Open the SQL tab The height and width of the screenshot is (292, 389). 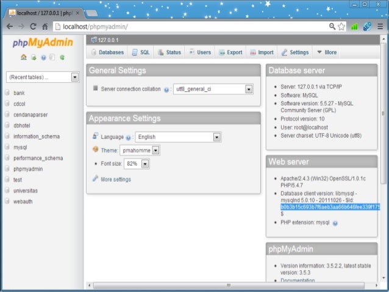pos(141,52)
